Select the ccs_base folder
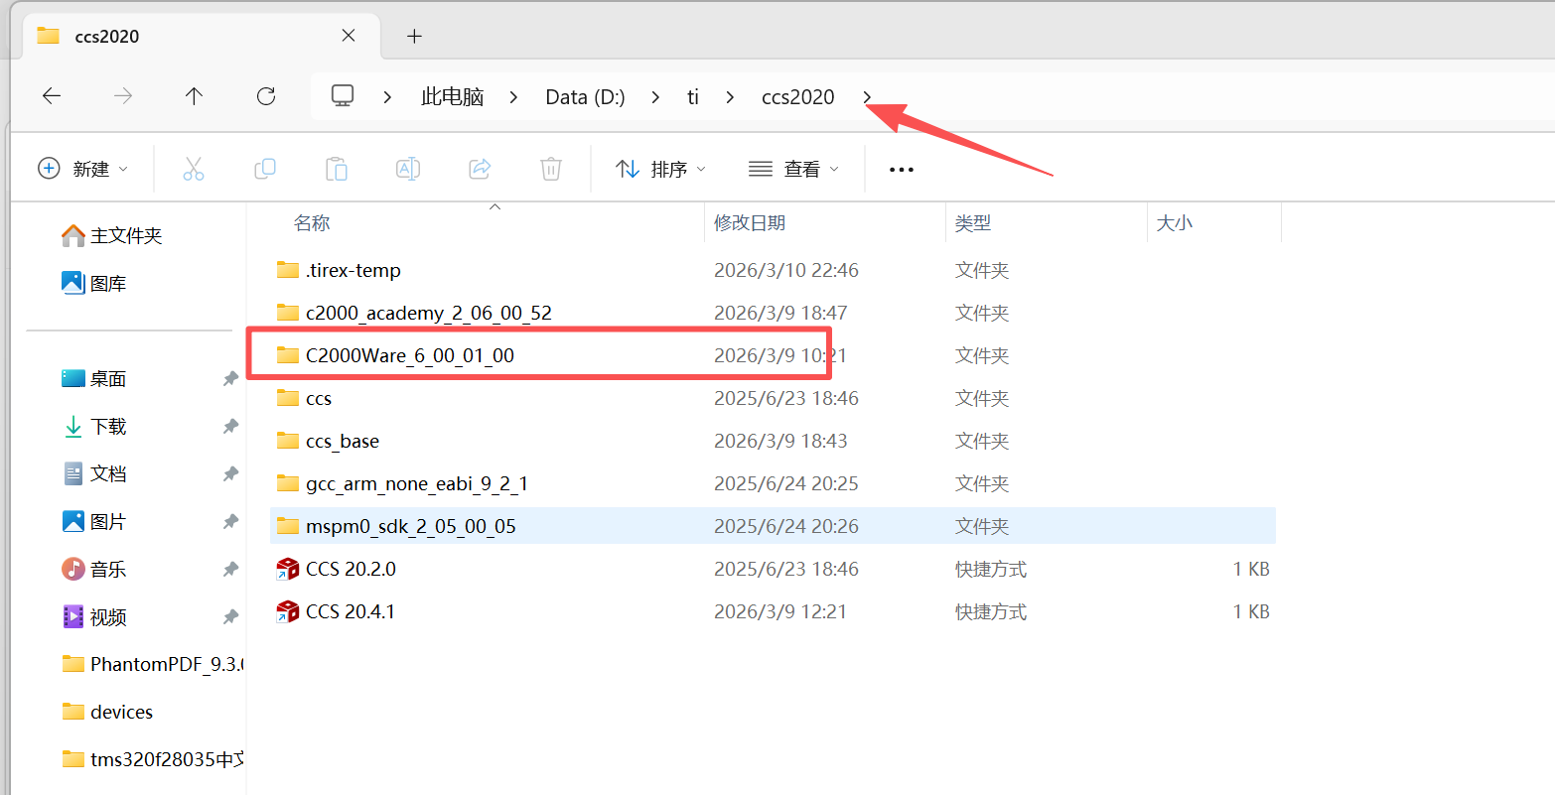 (x=773, y=441)
